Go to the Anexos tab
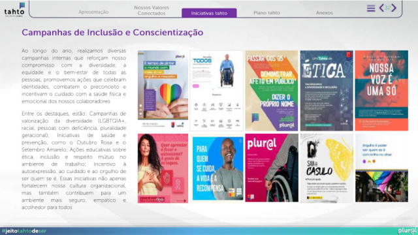This screenshot has width=418, height=235. (x=324, y=13)
